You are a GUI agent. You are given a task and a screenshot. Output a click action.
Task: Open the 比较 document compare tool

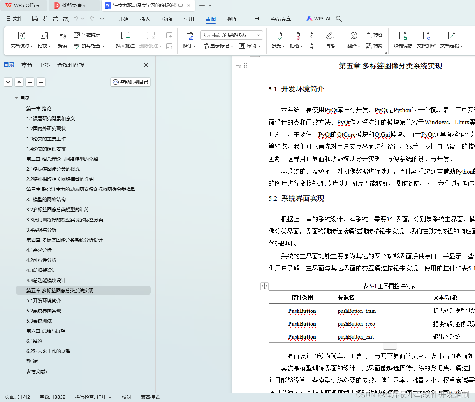click(x=44, y=40)
